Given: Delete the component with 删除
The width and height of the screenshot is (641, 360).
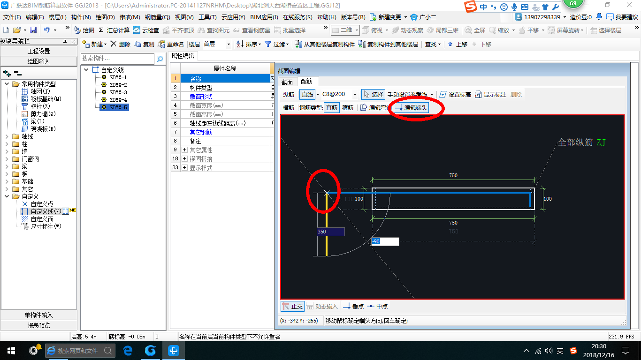Looking at the screenshot, I should (x=121, y=44).
